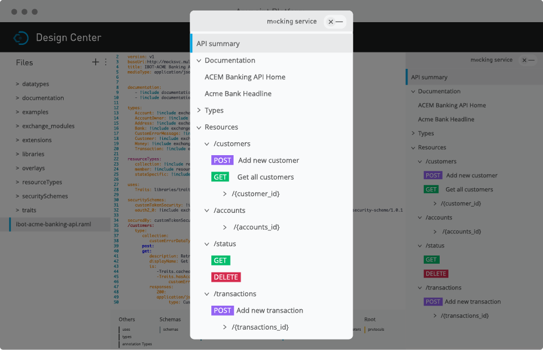Collapse /transactions resource in popup panel
Screen dimensions: 543x350
pos(207,294)
